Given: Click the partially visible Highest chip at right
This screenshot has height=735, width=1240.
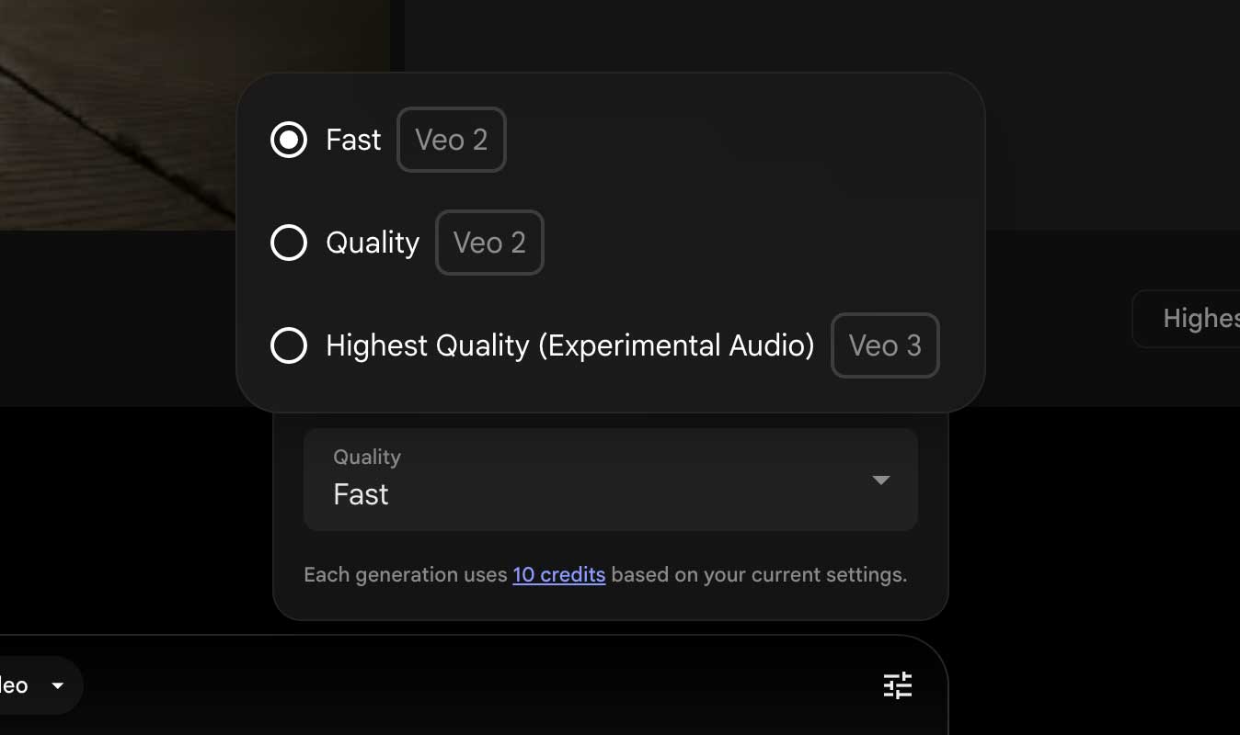Looking at the screenshot, I should point(1187,319).
